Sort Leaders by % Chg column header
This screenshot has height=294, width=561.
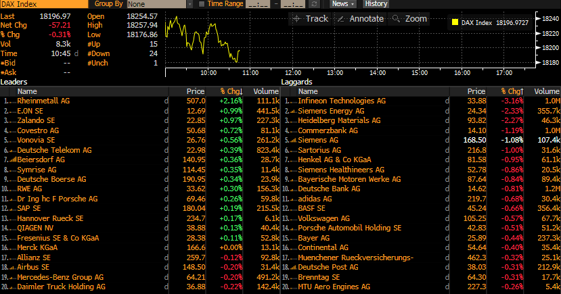click(231, 91)
